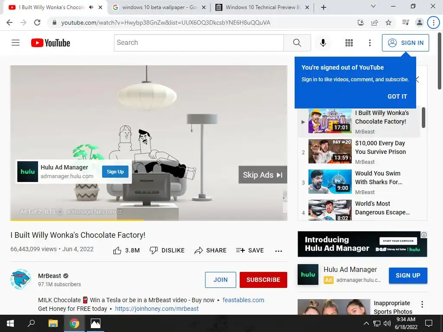Close the windows 10 beta wallpaper tab

pyautogui.click(x=204, y=7)
